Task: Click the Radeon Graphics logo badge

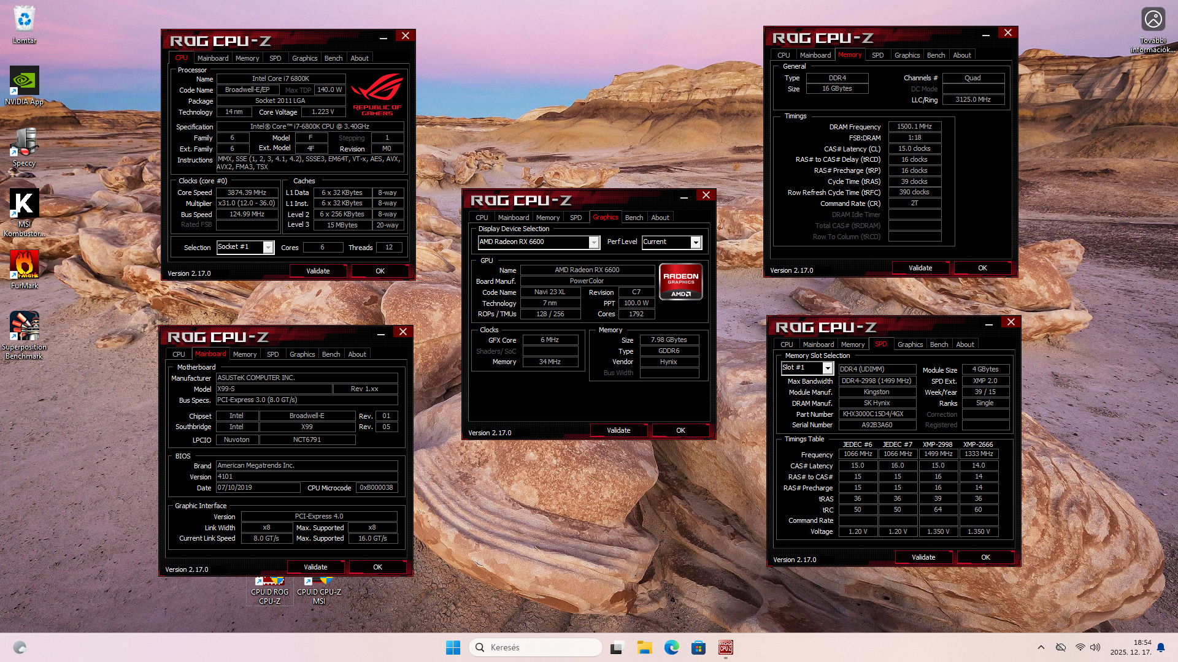Action: click(680, 281)
